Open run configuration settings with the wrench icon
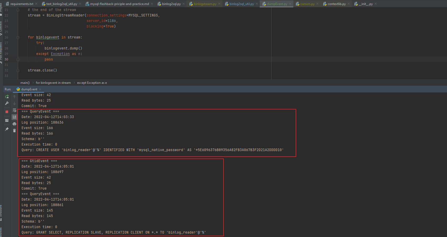447x237 pixels. click(7, 103)
